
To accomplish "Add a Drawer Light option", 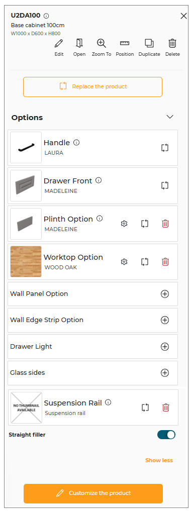I will [x=165, y=346].
